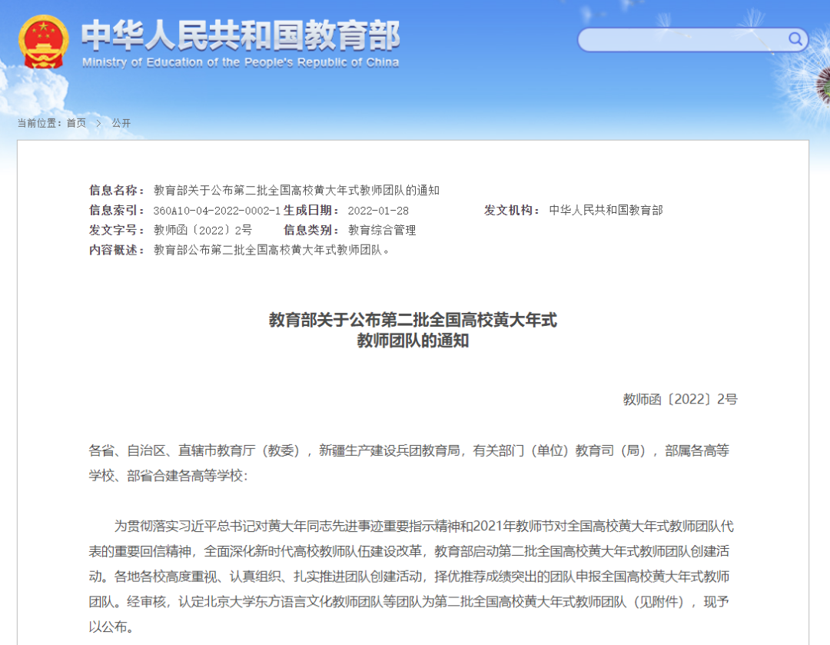Click the 发文机构 label
Image resolution: width=830 pixels, height=645 pixels.
click(x=512, y=210)
